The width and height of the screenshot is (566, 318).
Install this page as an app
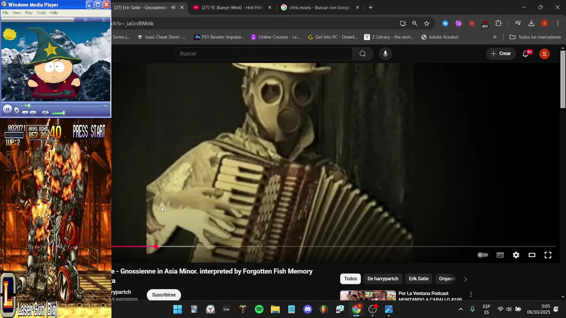tap(403, 23)
